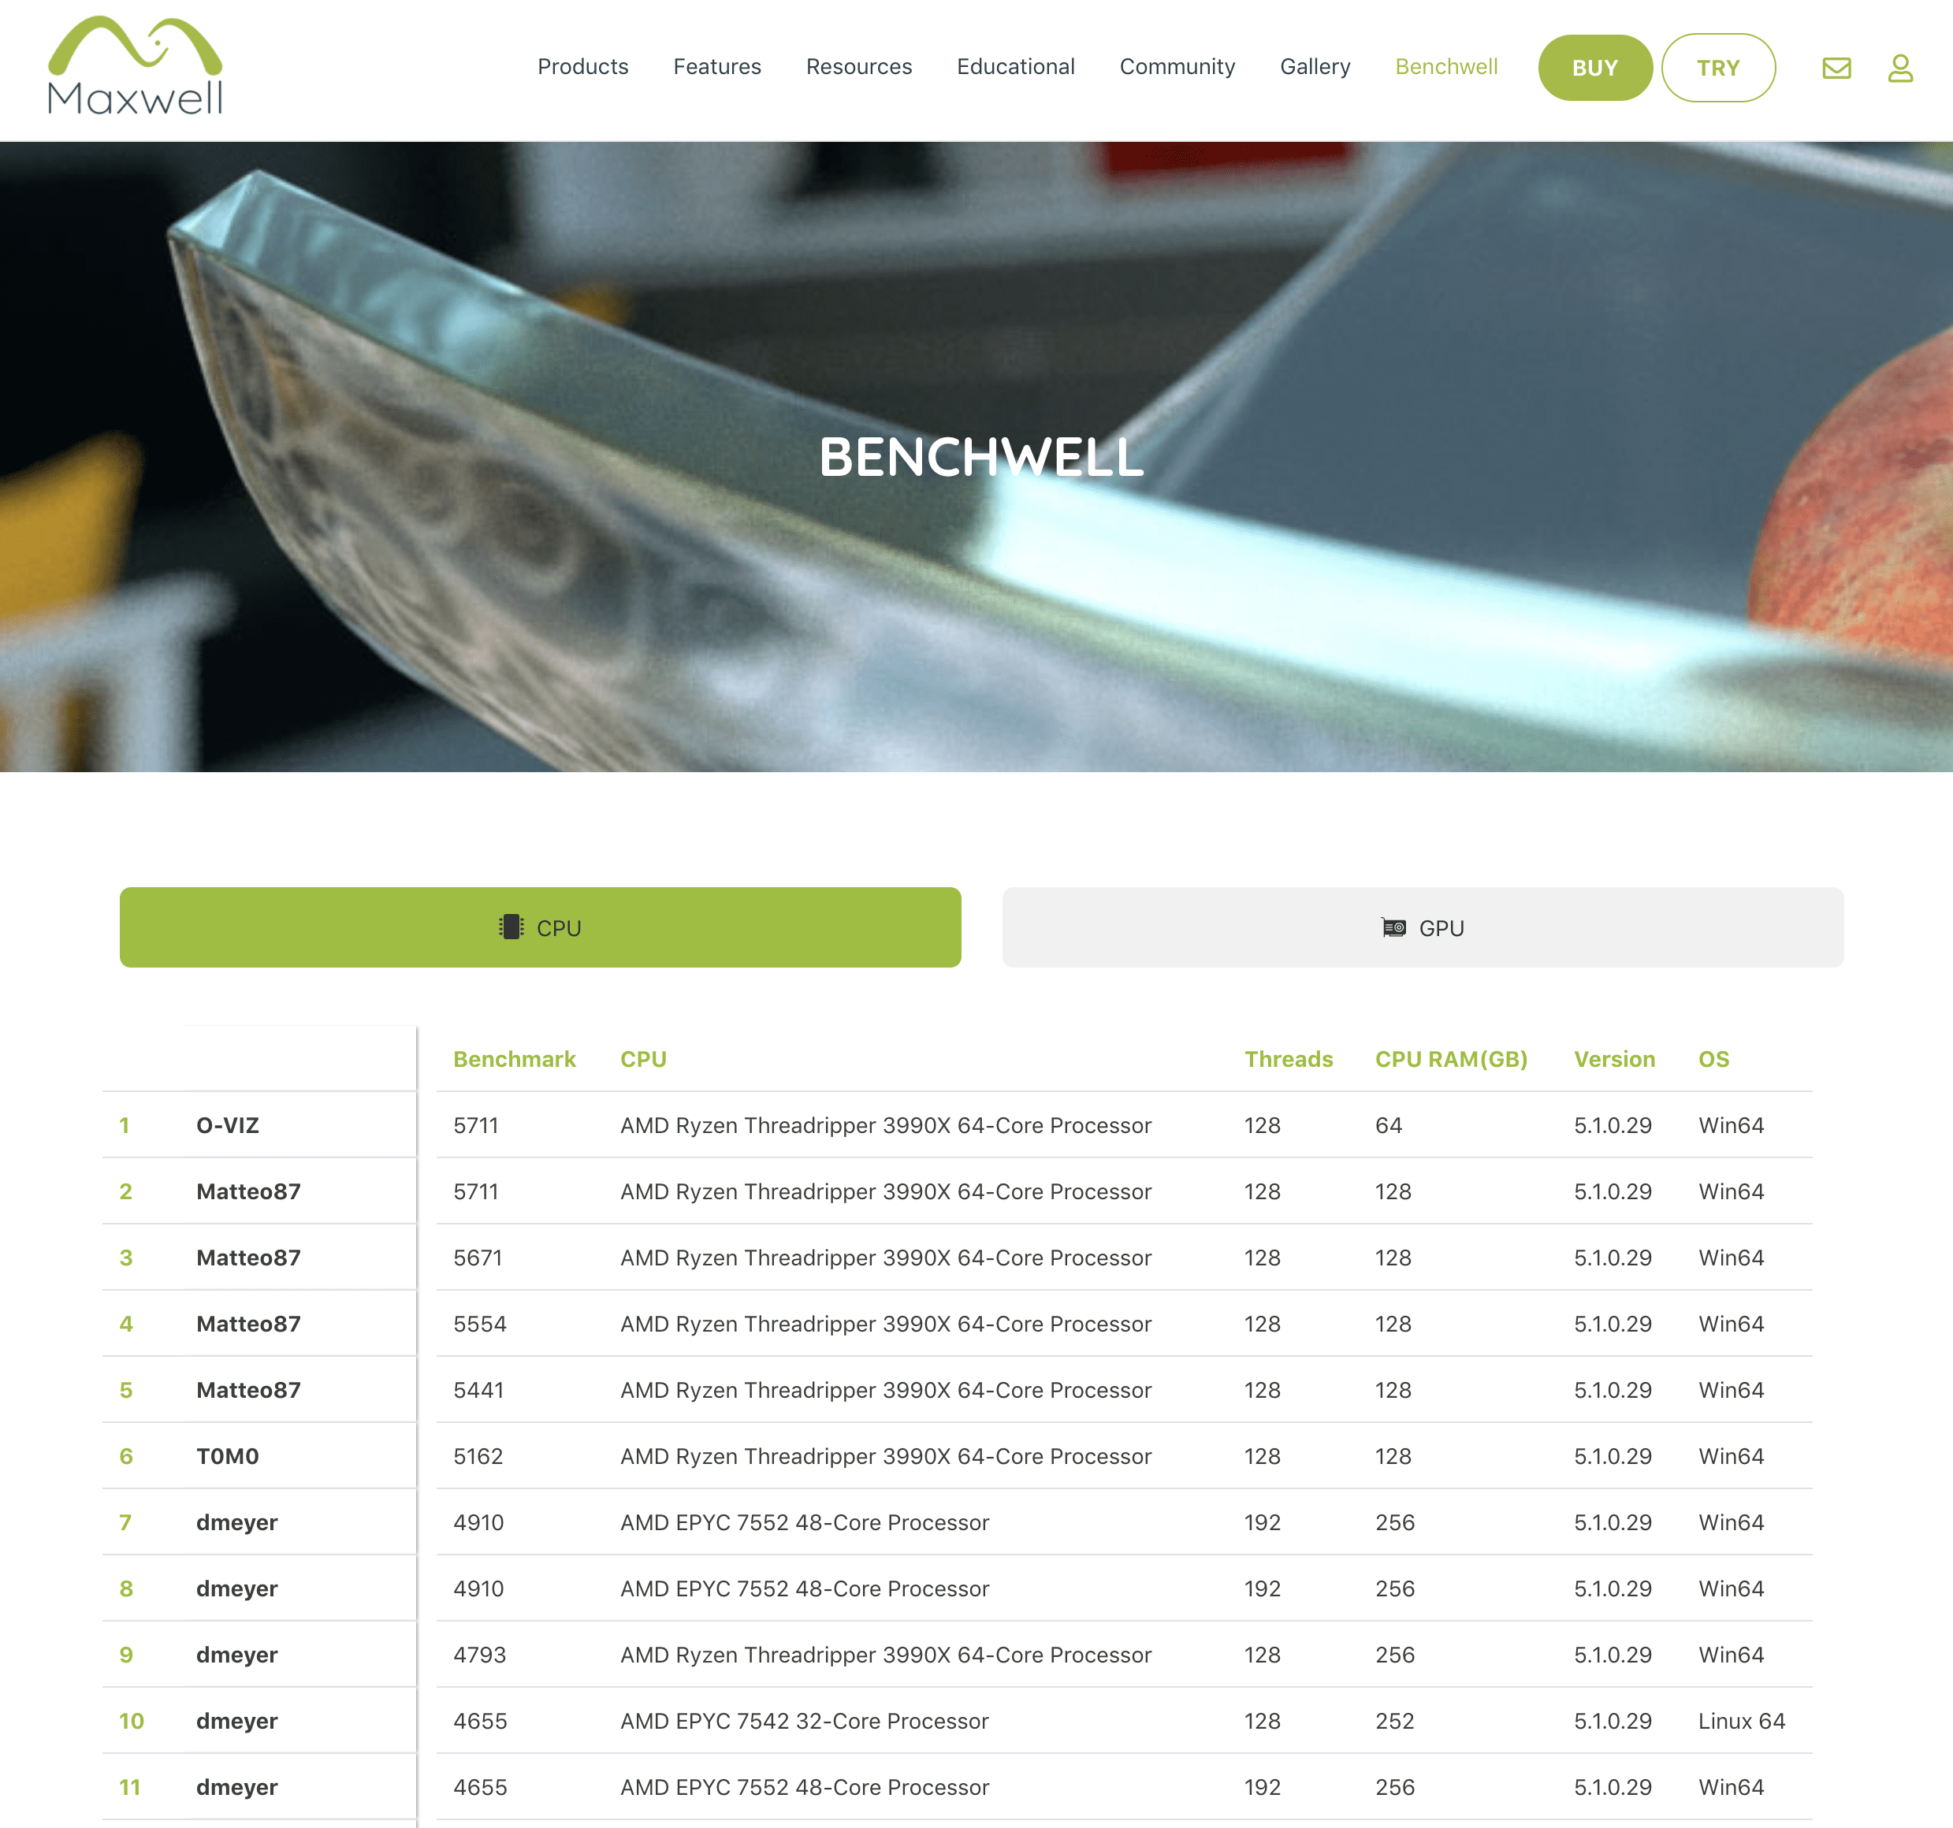Click Threads value 192 in rank 11 row
Image resolution: width=1953 pixels, height=1828 pixels.
coord(1261,1787)
